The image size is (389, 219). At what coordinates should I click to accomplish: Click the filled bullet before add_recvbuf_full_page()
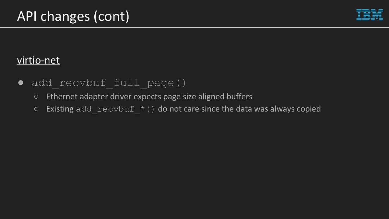point(21,83)
